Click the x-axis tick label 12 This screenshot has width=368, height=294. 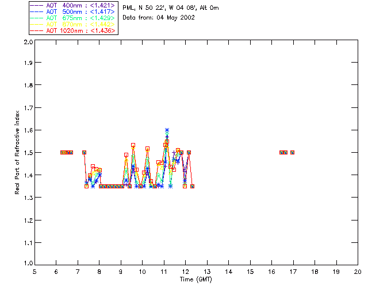point(185,272)
